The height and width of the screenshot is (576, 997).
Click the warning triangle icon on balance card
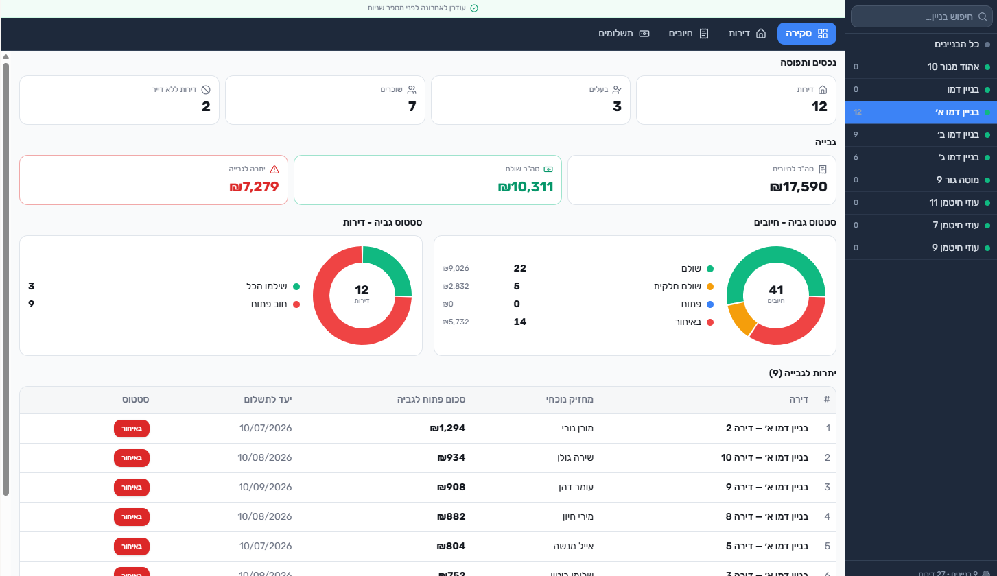[274, 169]
